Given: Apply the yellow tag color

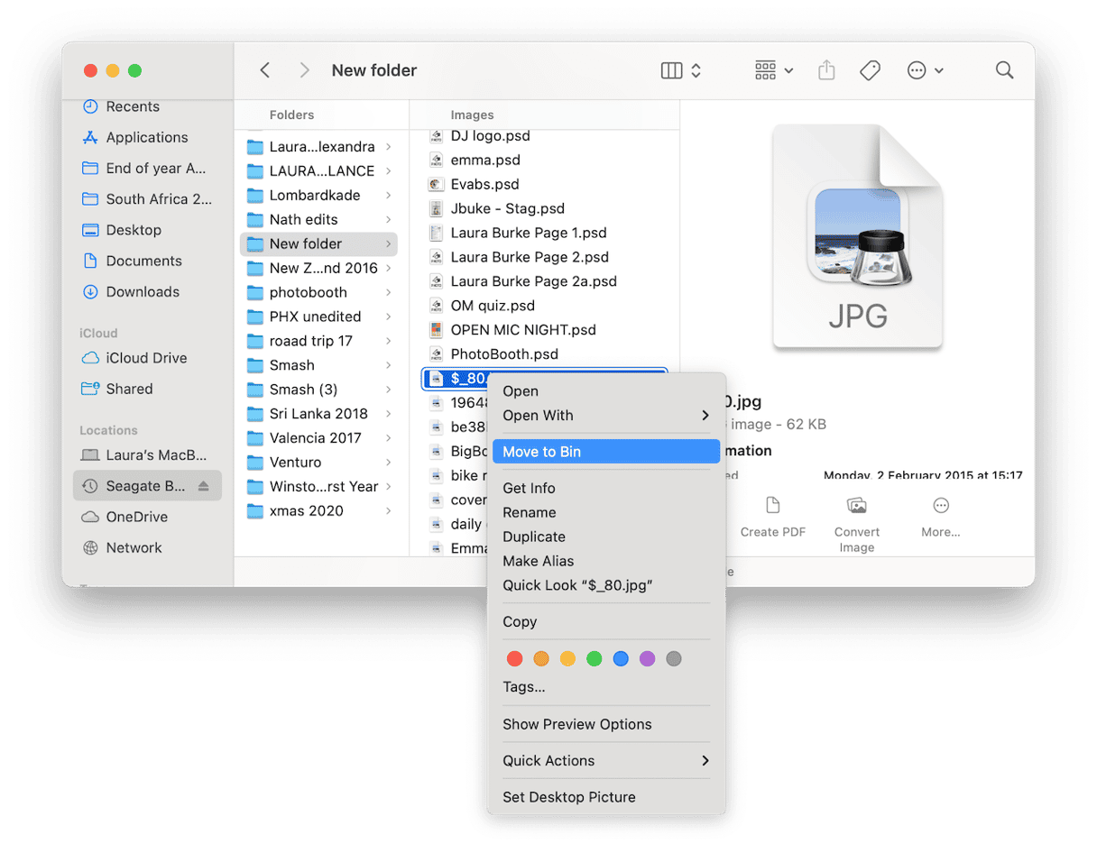Looking at the screenshot, I should pos(567,659).
